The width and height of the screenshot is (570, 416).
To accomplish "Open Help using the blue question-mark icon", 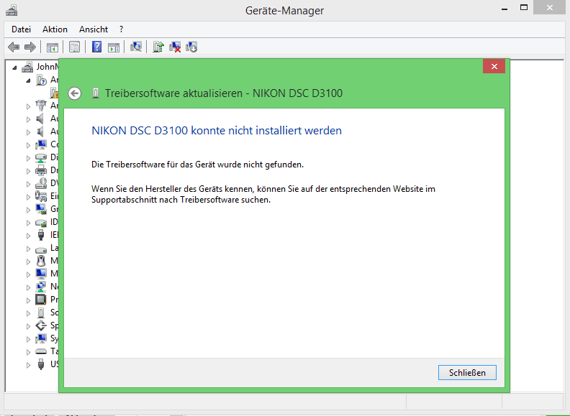I will pos(96,47).
